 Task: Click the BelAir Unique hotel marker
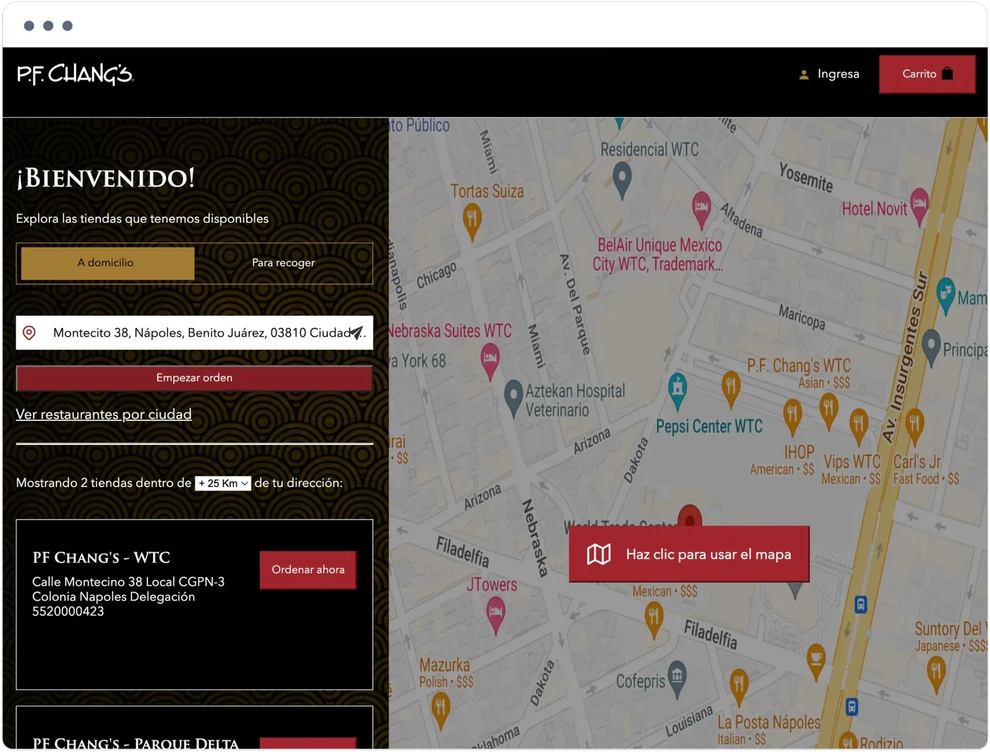701,210
